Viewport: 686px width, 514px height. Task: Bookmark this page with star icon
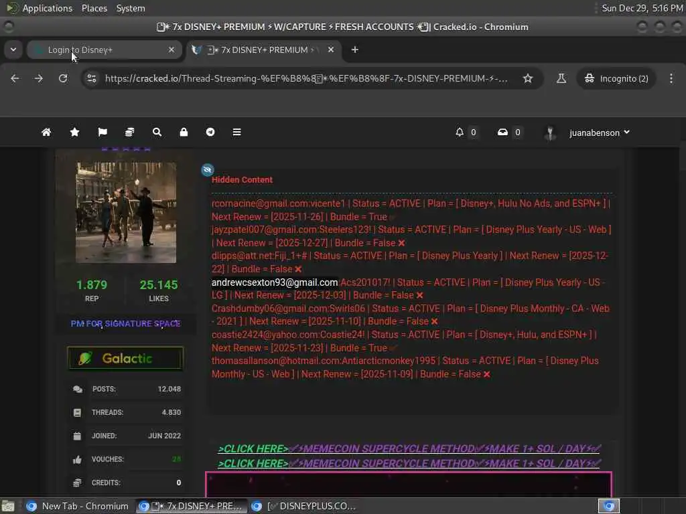tap(528, 78)
